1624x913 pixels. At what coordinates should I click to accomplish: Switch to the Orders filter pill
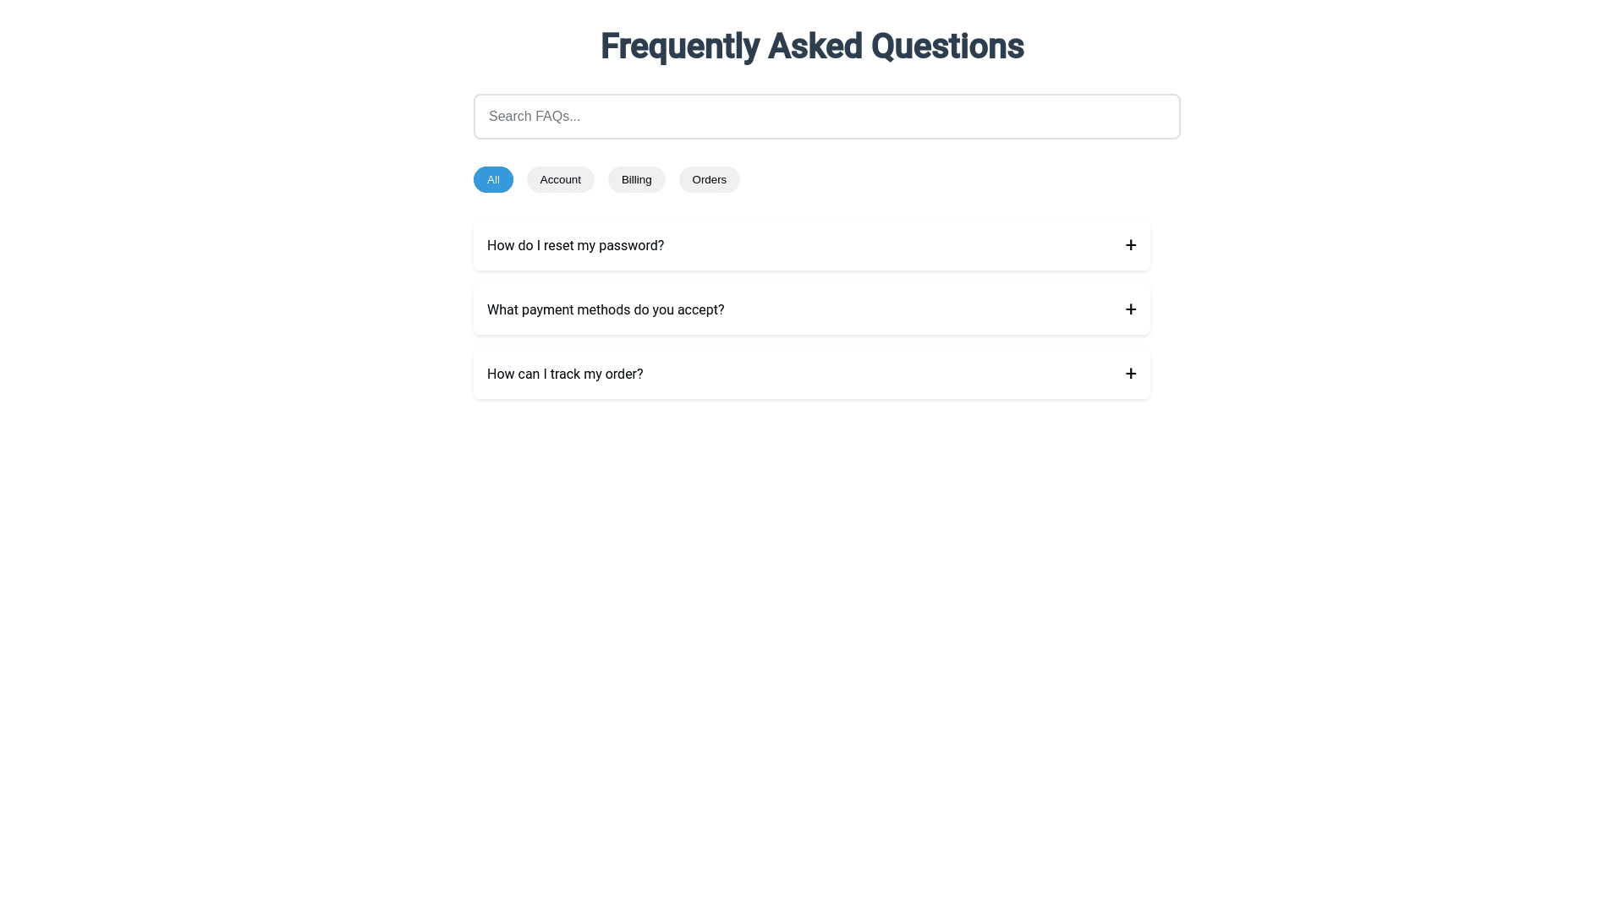pos(709,180)
